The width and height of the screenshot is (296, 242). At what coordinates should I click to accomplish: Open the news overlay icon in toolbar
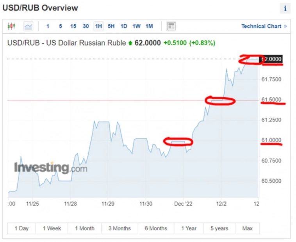click(171, 26)
